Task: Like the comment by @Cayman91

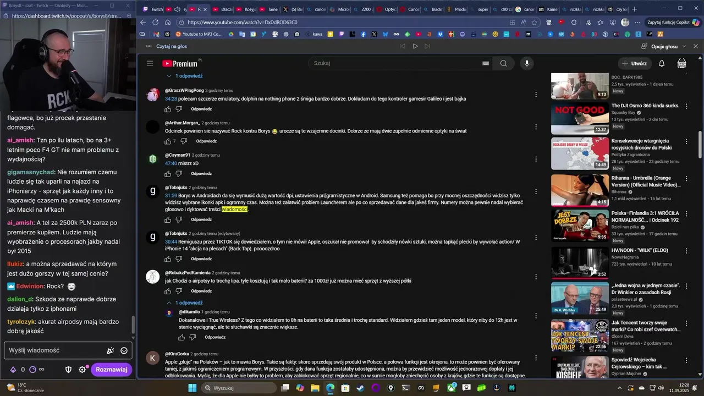Action: (x=168, y=174)
